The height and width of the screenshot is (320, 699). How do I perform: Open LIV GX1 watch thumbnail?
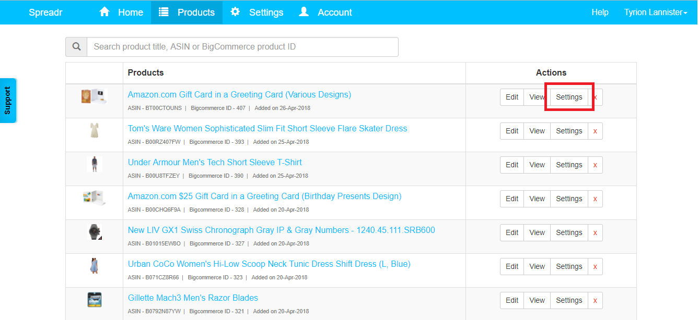tap(94, 232)
